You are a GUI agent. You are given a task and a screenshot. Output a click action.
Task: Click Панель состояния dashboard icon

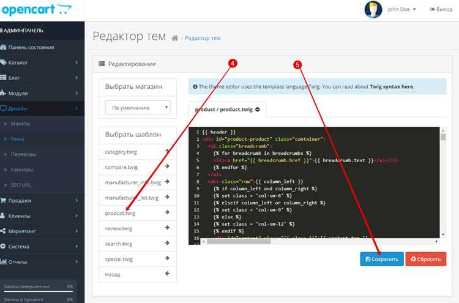click(x=3, y=47)
